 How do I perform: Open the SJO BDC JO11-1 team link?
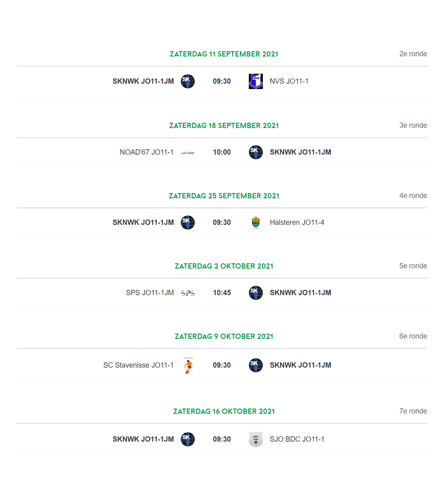pos(297,439)
